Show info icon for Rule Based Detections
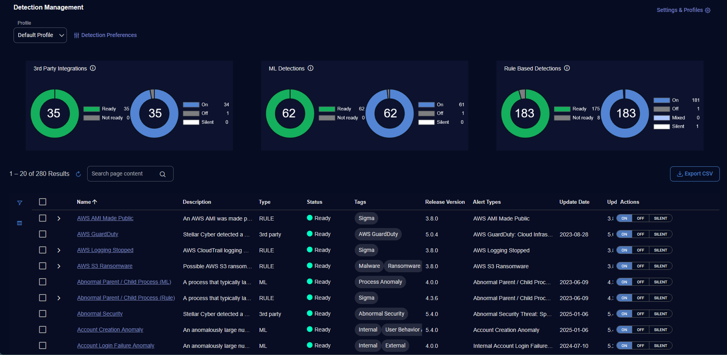Screen dimensions: 727x355 pos(567,68)
